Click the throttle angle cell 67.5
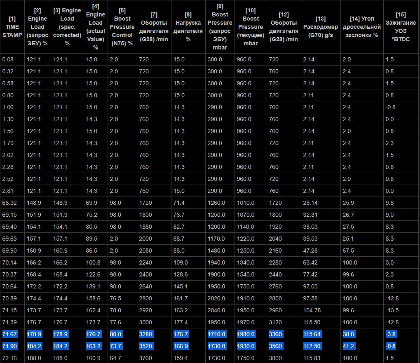420x363 pixels. 349,251
